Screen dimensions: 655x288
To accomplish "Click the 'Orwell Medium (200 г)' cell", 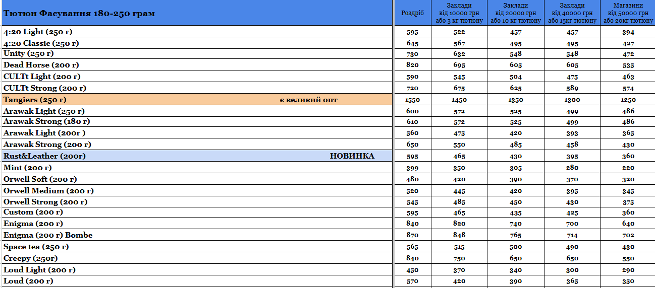I will (x=196, y=191).
